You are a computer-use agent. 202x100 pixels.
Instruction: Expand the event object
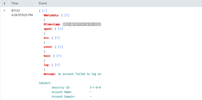click(60, 47)
